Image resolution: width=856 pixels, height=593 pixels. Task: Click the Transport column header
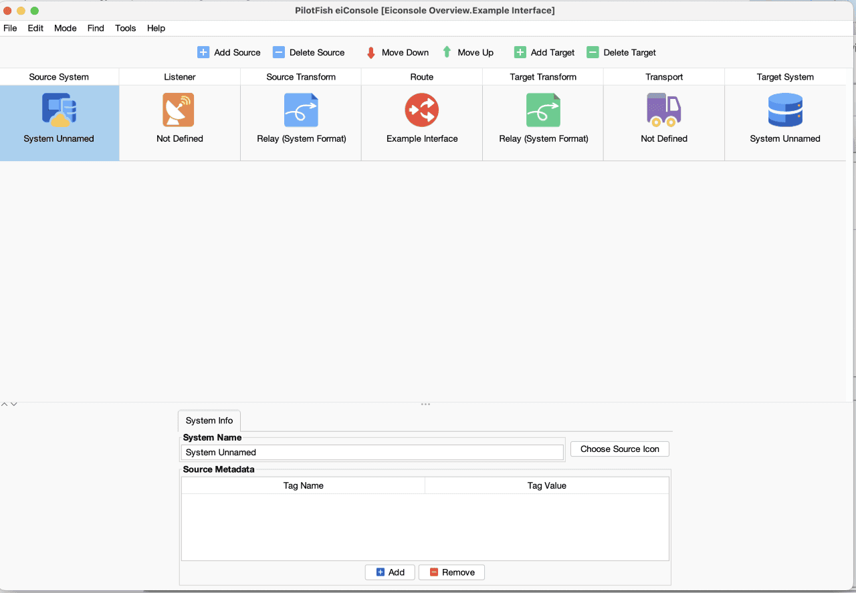(x=664, y=77)
